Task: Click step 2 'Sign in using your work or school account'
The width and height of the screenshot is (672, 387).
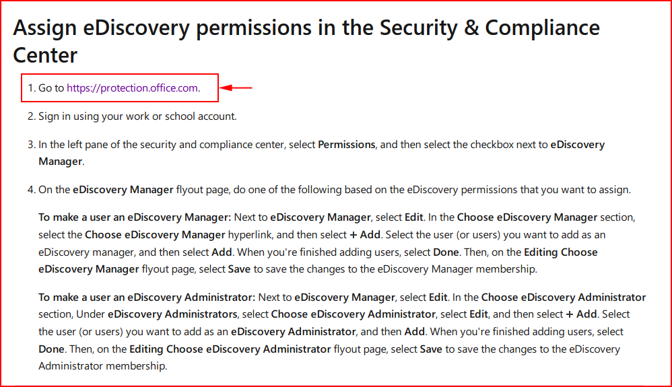Action: click(x=137, y=116)
